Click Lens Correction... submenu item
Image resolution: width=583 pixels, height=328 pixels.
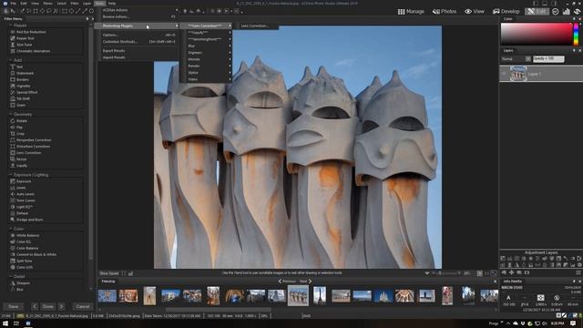tap(255, 26)
